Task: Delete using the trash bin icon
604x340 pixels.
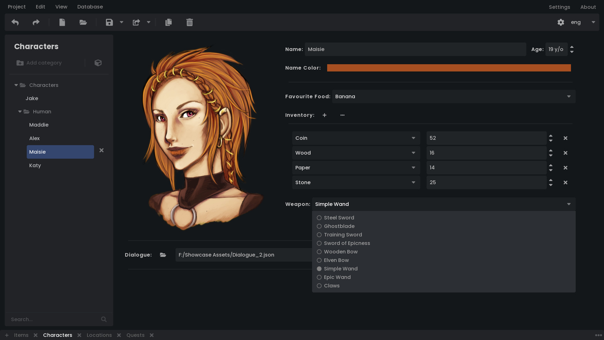Action: (189, 22)
